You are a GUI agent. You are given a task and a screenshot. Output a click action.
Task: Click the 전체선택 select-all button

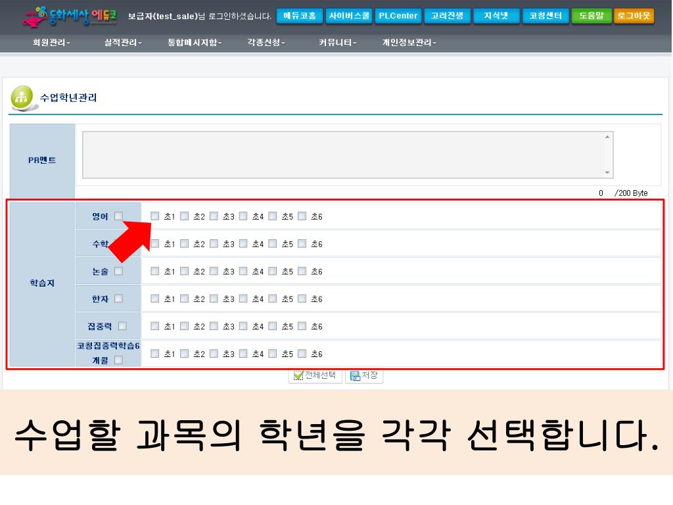315,375
